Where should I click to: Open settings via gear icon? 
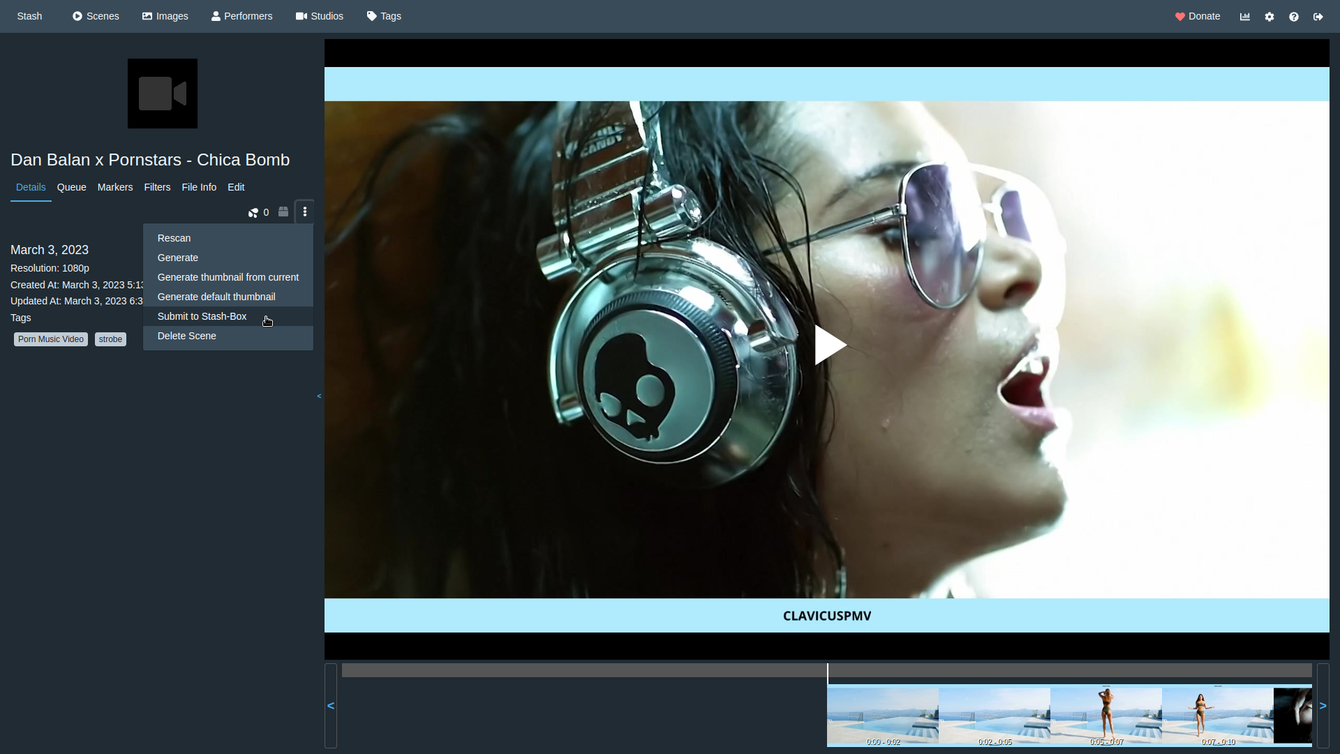[1270, 17]
